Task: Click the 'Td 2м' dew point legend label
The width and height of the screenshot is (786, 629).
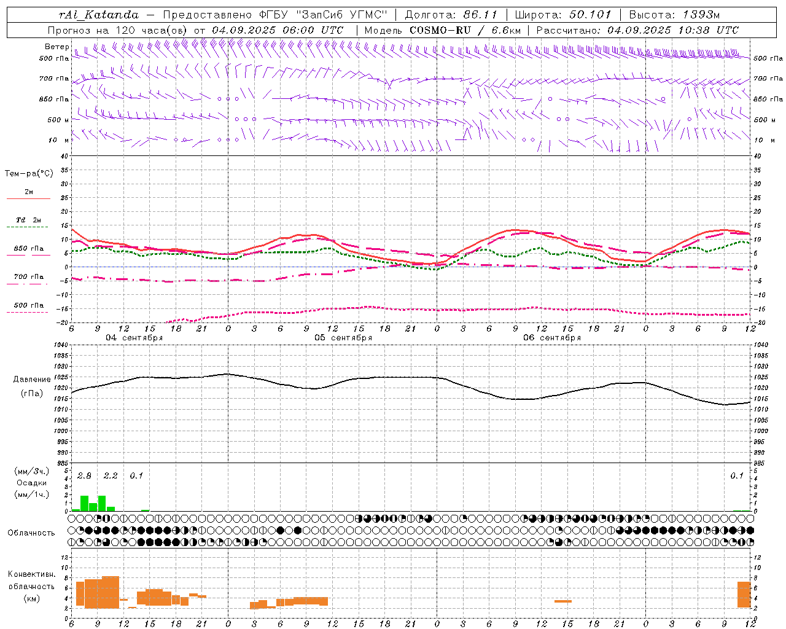Action: [29, 220]
